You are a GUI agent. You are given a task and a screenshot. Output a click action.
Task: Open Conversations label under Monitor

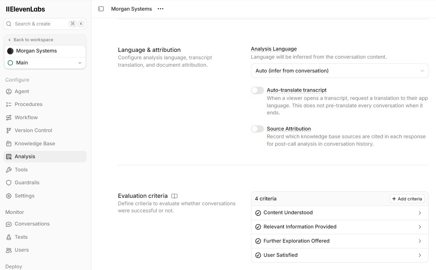pos(32,224)
